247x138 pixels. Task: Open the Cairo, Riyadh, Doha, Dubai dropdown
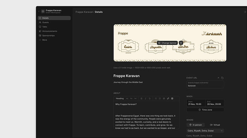click(205, 131)
